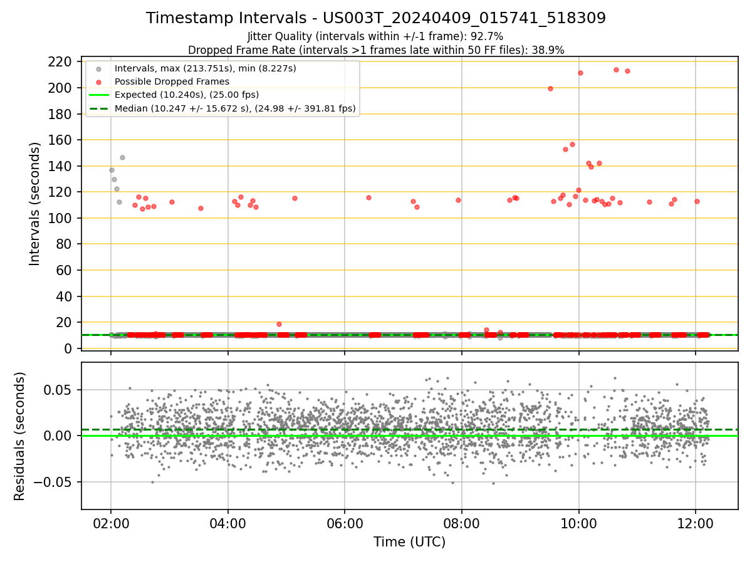
Task: Pick the x-axis tick label "08:00"
Action: point(462,524)
